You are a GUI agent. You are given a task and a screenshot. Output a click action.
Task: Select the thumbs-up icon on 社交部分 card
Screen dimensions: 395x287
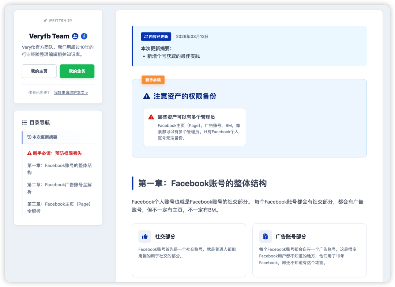144,236
